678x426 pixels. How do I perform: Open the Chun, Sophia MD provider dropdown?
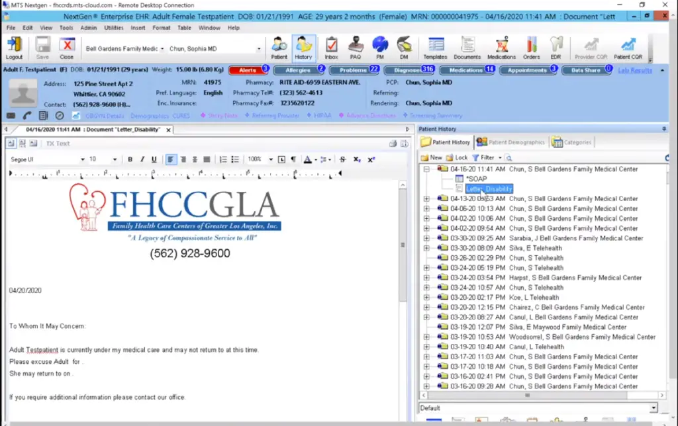click(259, 49)
